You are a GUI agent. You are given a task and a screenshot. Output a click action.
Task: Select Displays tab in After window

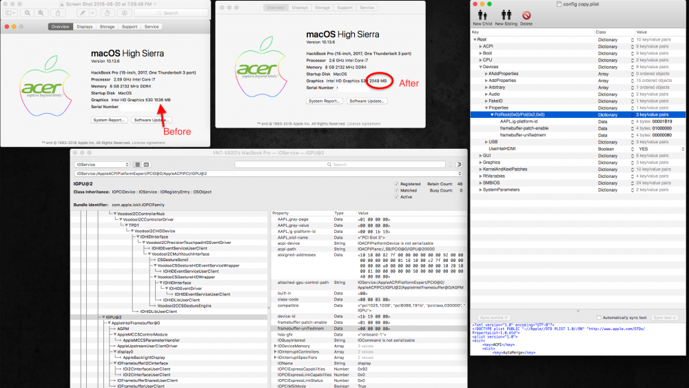pos(300,8)
